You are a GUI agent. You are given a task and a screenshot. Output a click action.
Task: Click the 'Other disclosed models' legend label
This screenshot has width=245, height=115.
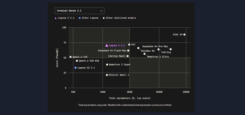(121, 18)
